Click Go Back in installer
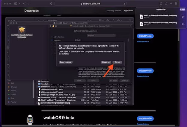 tap(113, 81)
